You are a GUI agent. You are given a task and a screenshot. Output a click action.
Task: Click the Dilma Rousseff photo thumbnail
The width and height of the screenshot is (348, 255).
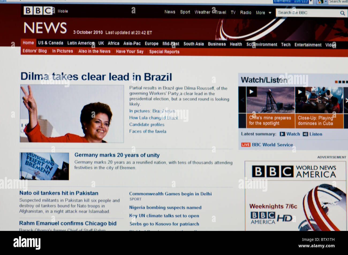pyautogui.click(x=72, y=114)
